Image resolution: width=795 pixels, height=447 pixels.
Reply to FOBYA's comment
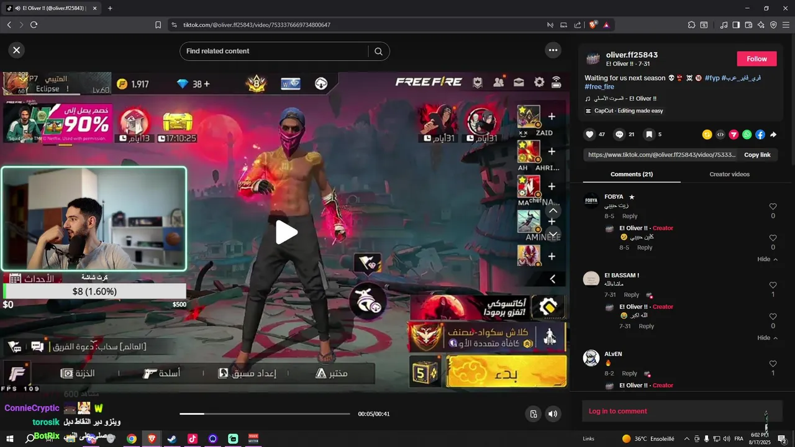630,216
